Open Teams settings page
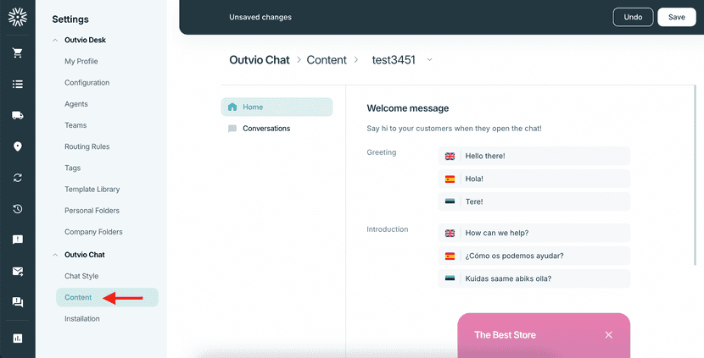 [x=75, y=125]
